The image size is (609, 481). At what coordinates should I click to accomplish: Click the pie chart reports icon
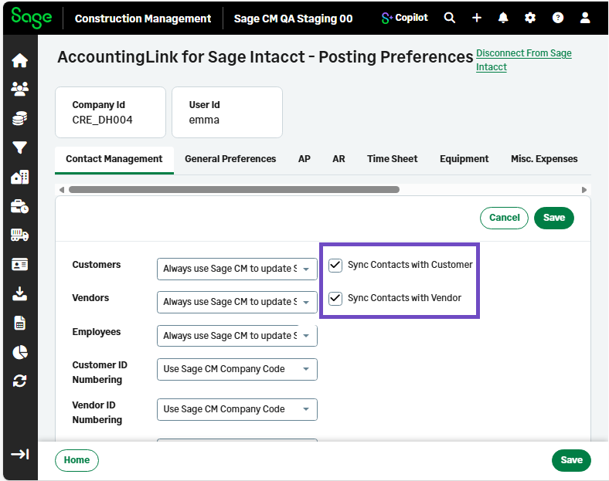[19, 352]
